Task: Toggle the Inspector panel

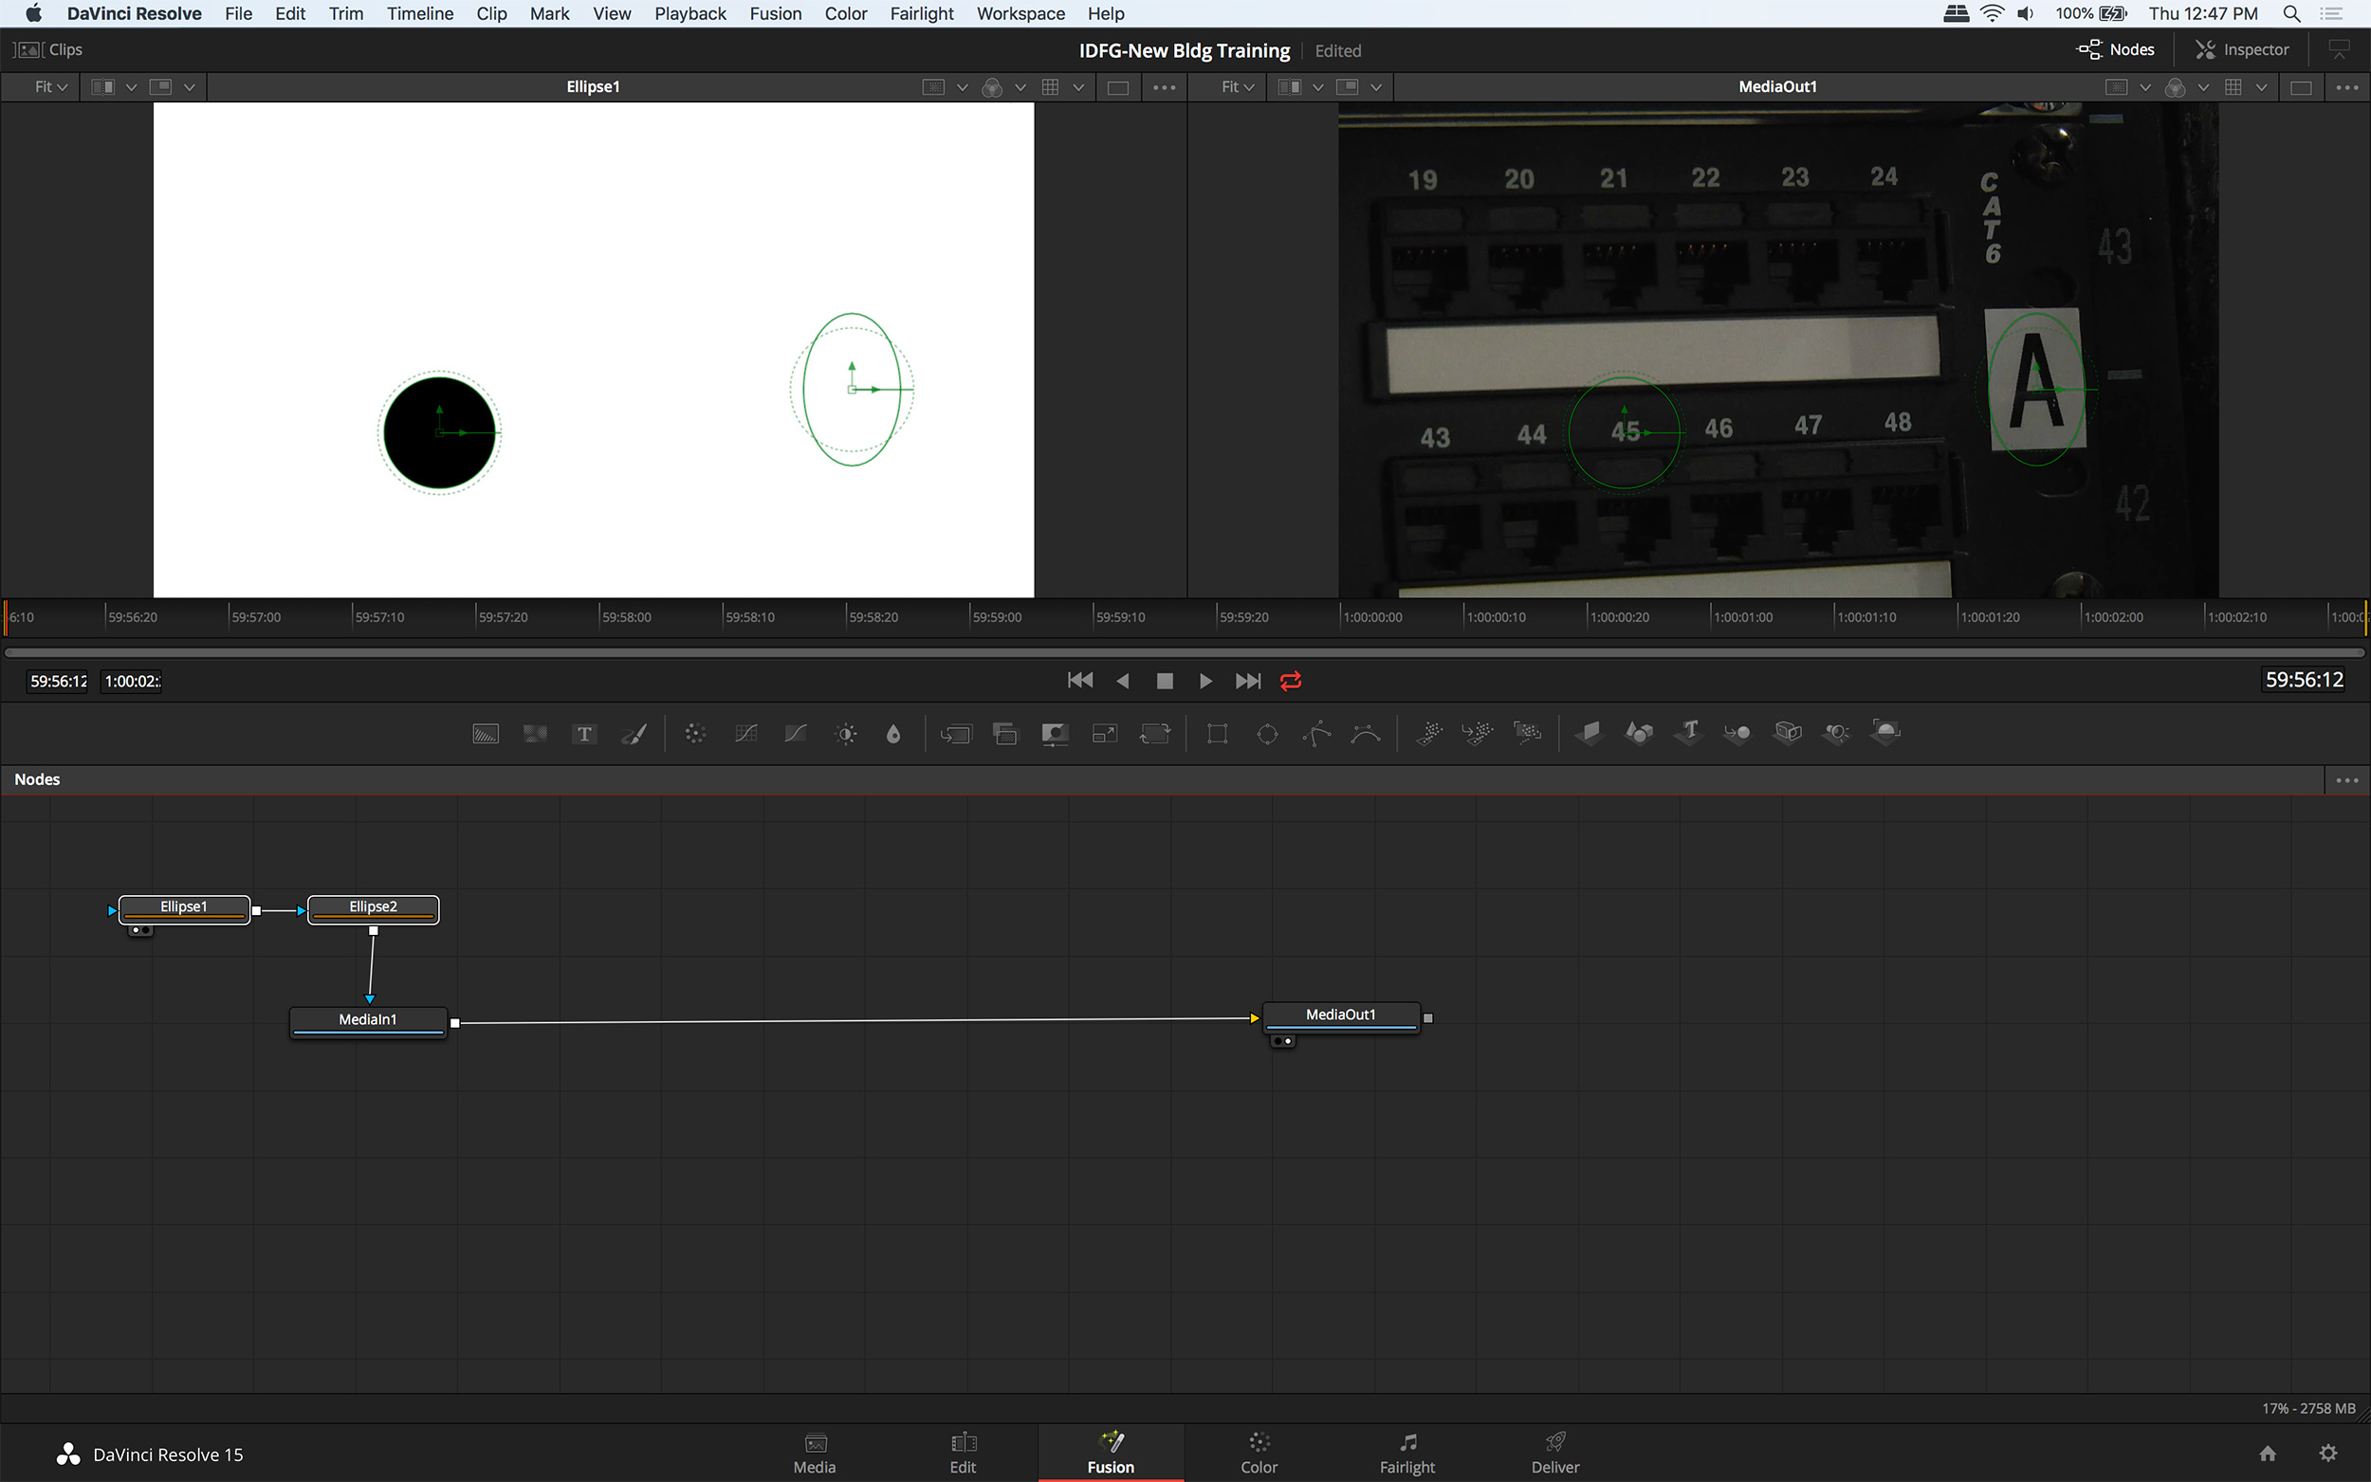Action: tap(2243, 49)
